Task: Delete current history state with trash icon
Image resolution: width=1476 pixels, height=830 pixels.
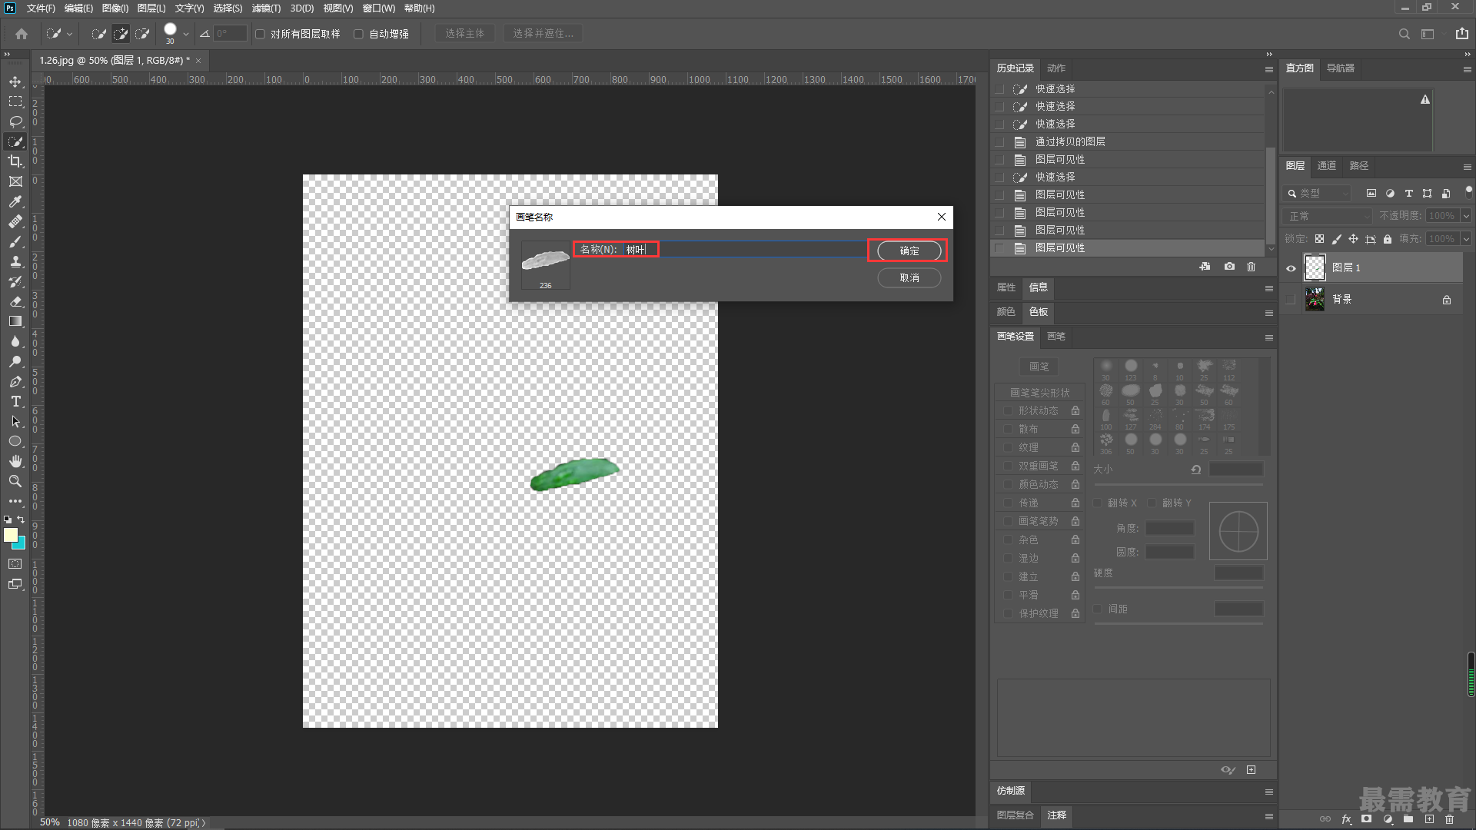Action: click(1251, 267)
